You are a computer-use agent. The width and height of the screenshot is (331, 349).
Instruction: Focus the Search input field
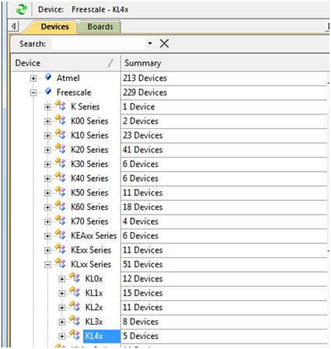99,44
